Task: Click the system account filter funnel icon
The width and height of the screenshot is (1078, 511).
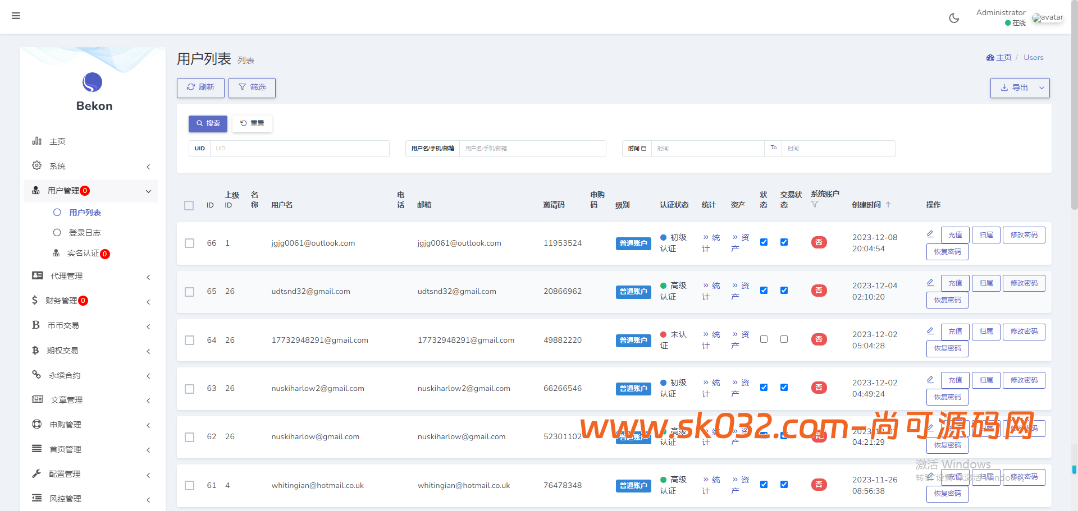Action: [x=815, y=205]
